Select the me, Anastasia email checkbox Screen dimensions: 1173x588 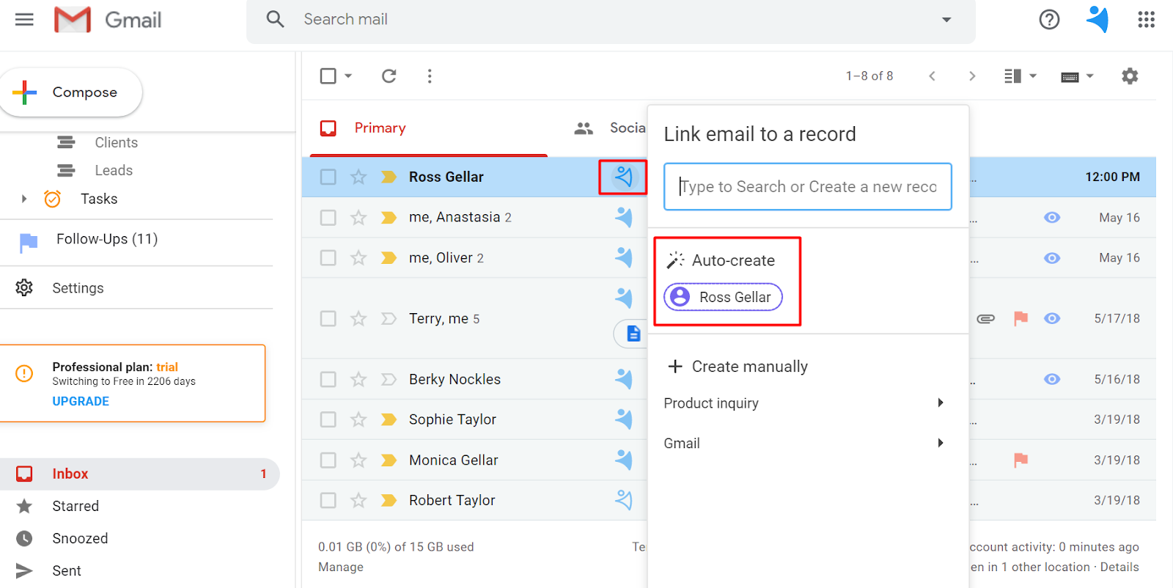328,218
